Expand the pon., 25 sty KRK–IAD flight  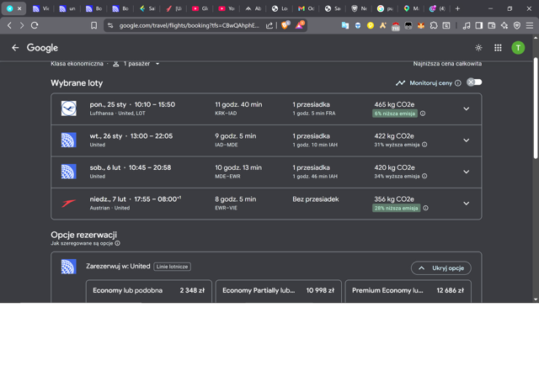(466, 109)
